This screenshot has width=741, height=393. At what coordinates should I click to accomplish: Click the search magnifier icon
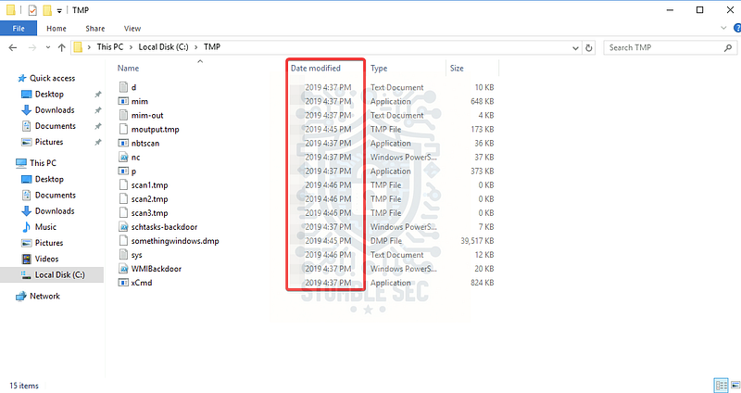coord(728,47)
